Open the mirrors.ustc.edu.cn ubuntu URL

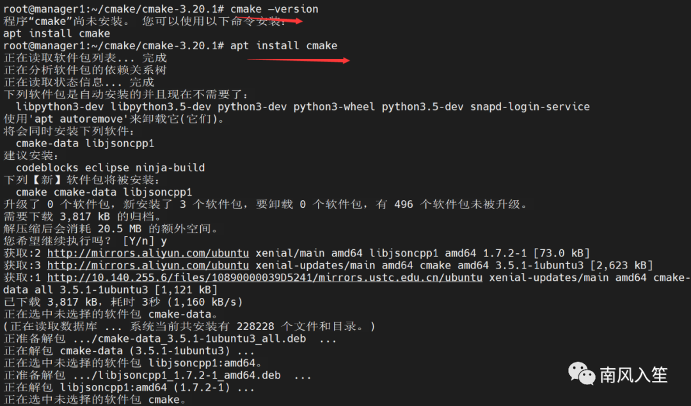pyautogui.click(x=265, y=278)
